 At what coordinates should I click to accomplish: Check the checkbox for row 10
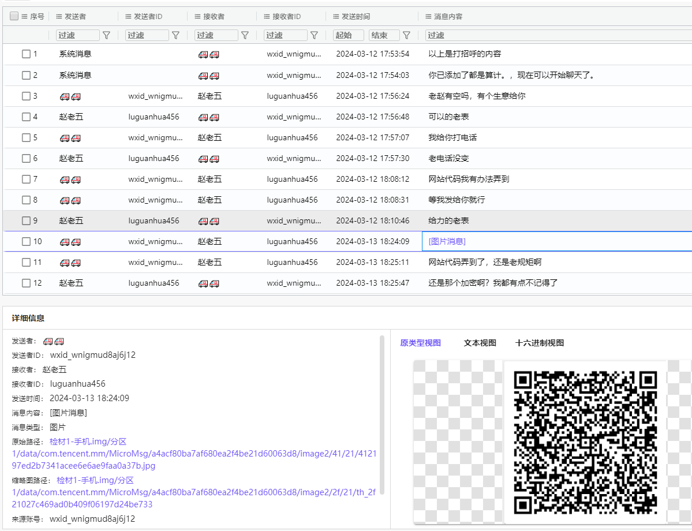pyautogui.click(x=26, y=241)
